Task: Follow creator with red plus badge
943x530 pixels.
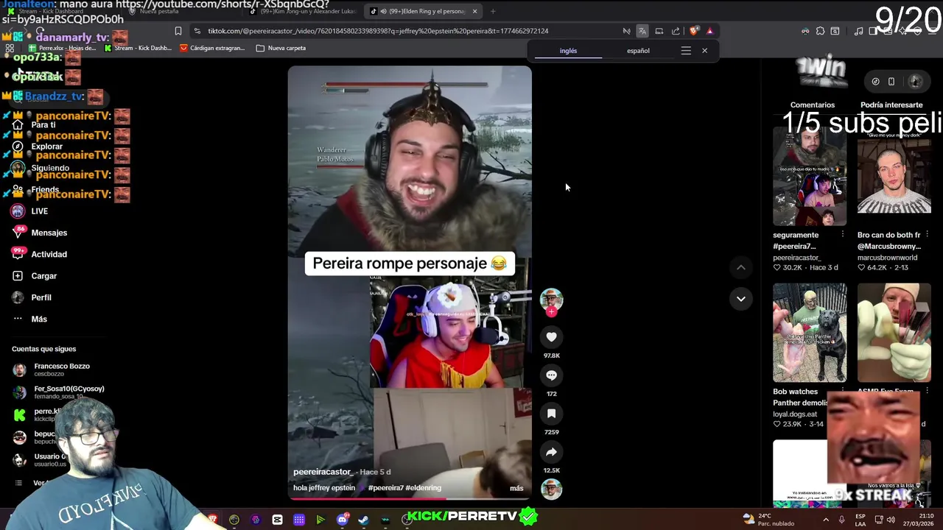Action: coord(551,312)
